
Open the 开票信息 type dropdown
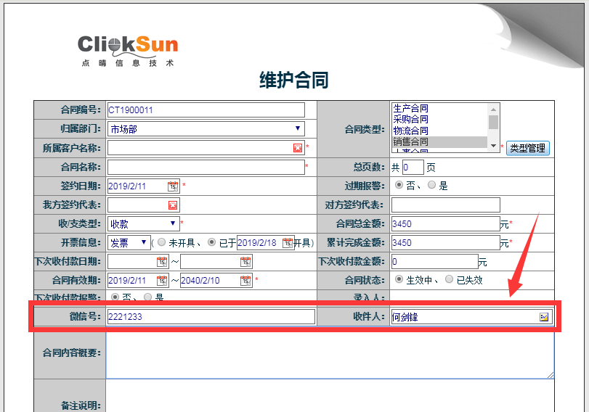click(x=144, y=242)
